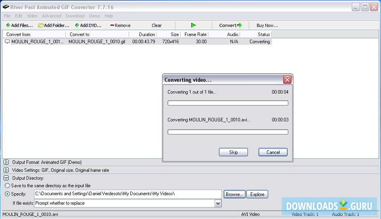Click the Clear toolbar button

click(x=156, y=25)
